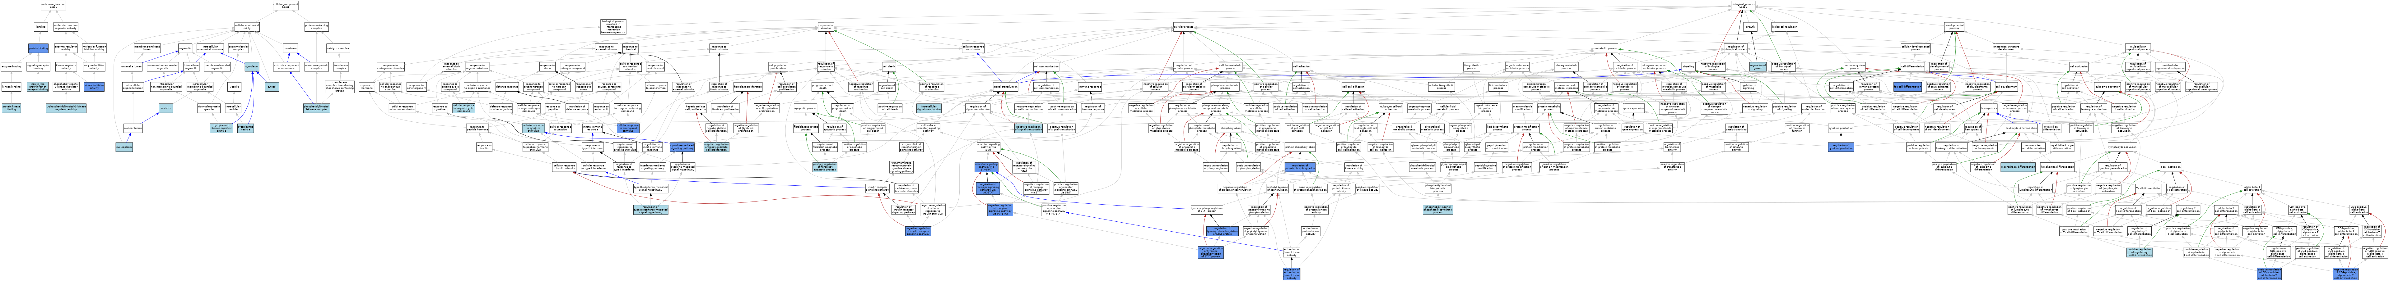Click the 'kinase binding' node
This screenshot has height=281, width=2389.
coord(11,87)
